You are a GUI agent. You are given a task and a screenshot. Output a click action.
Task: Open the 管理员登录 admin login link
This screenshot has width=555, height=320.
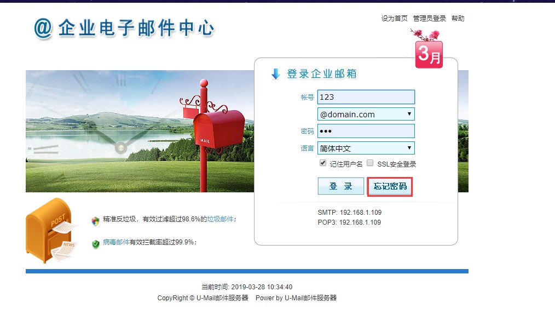(429, 19)
